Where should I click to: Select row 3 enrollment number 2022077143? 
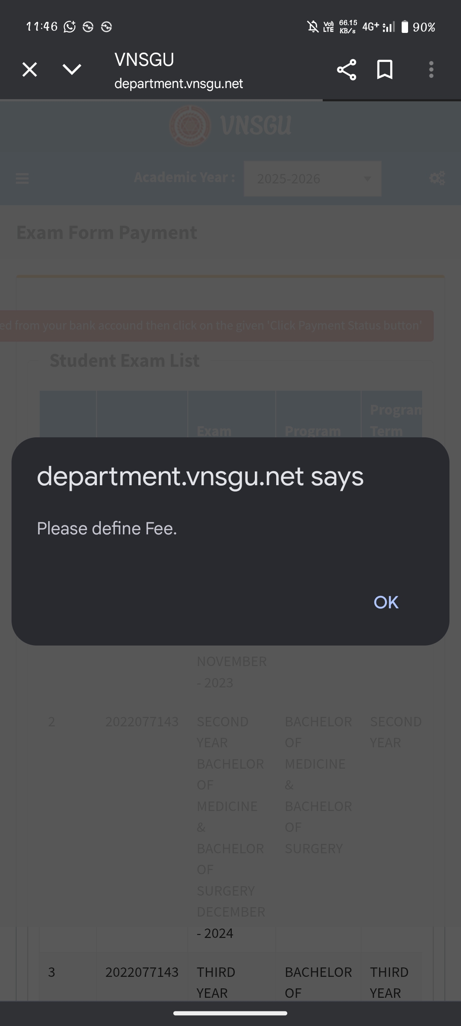pos(142,972)
